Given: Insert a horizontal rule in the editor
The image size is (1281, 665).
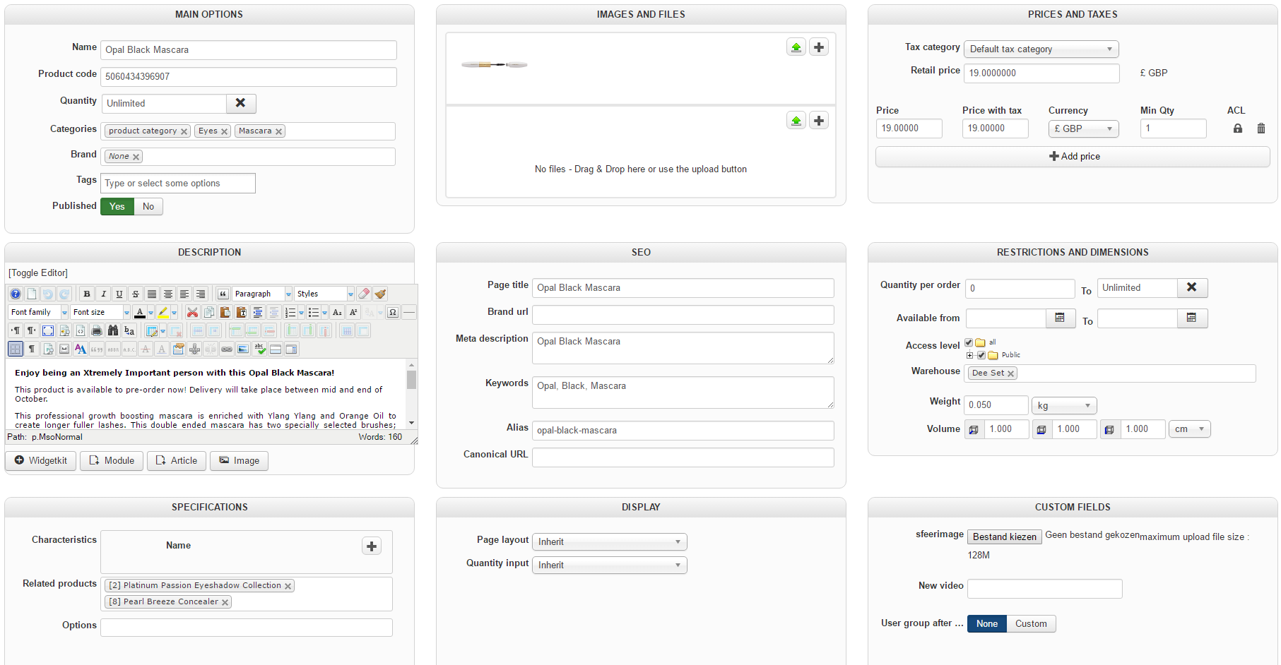Looking at the screenshot, I should pyautogui.click(x=409, y=312).
